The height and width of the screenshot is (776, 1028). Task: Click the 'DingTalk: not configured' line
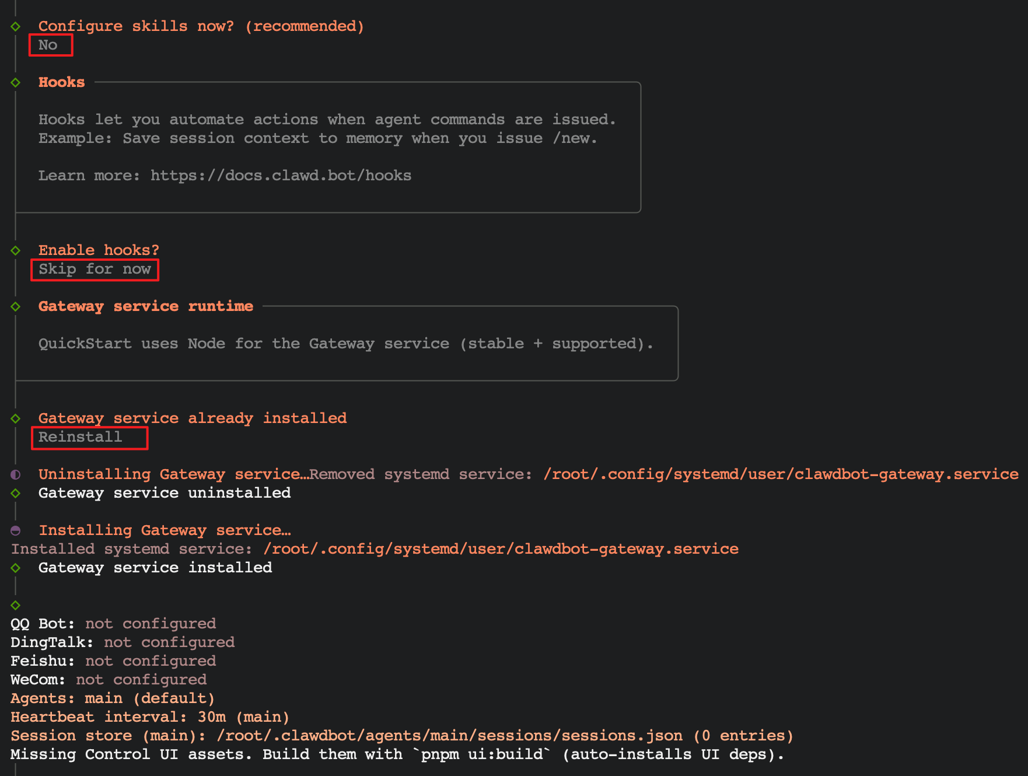[123, 642]
